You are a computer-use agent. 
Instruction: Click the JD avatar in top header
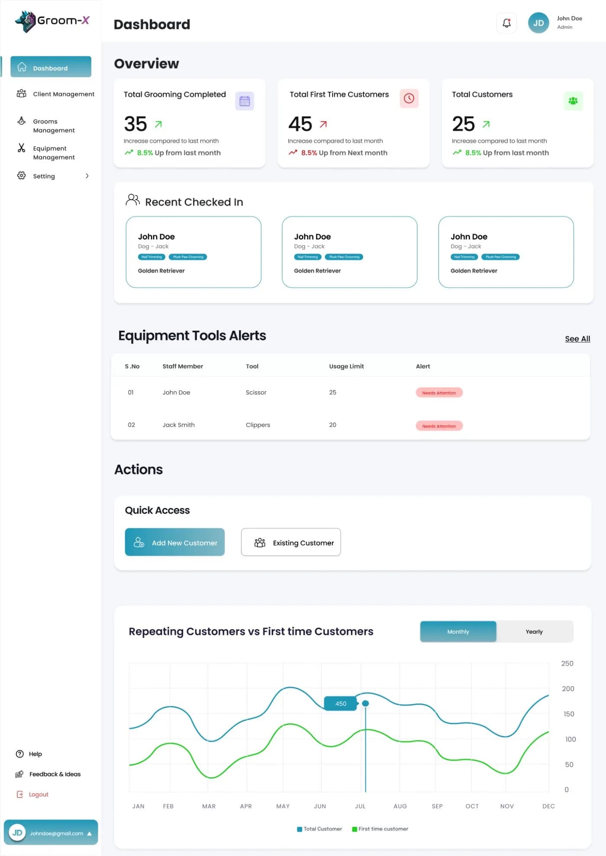538,23
